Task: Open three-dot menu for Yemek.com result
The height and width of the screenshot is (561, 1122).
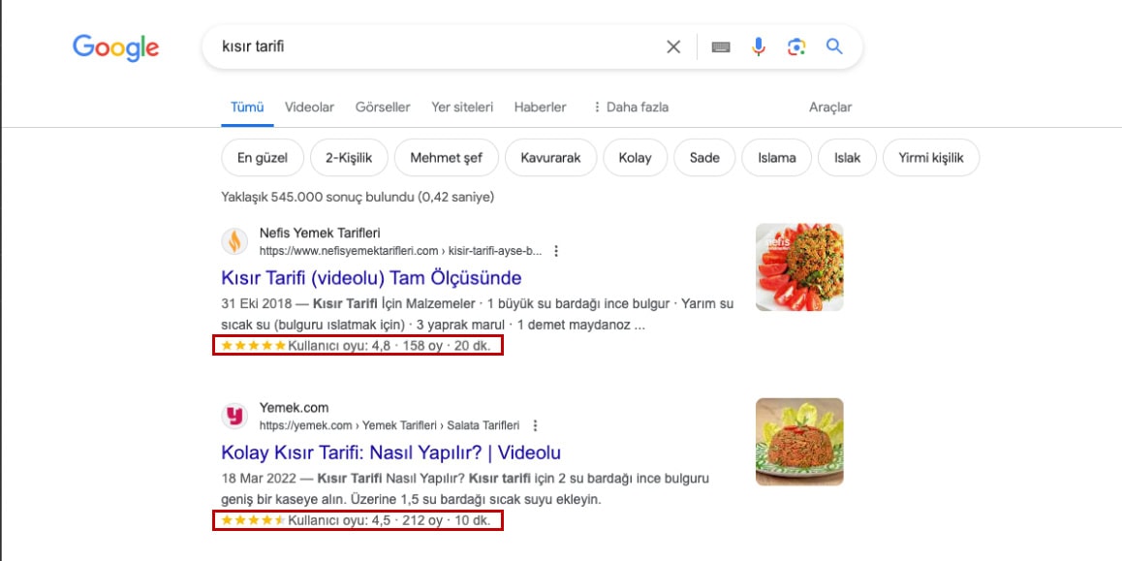Action: (535, 425)
